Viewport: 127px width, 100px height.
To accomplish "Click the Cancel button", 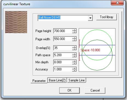I will tap(95, 90).
